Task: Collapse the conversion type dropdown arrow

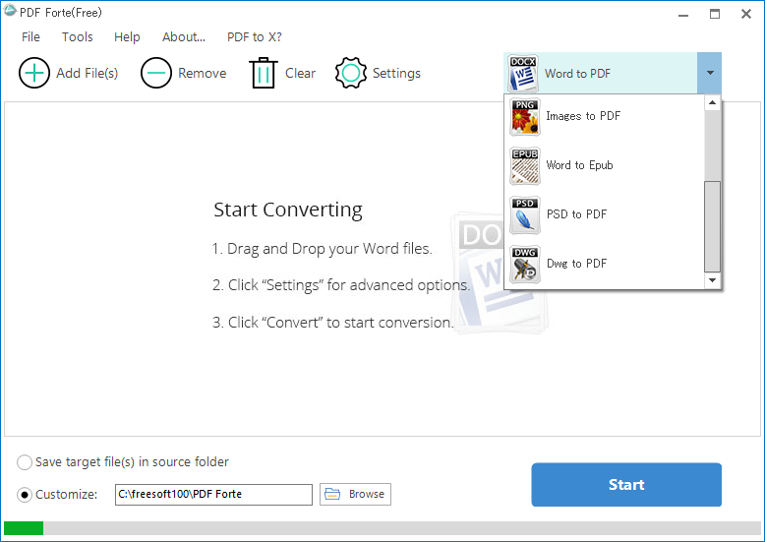Action: point(709,73)
